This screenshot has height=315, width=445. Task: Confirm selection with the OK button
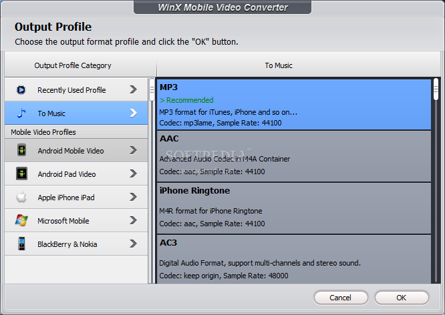402,298
